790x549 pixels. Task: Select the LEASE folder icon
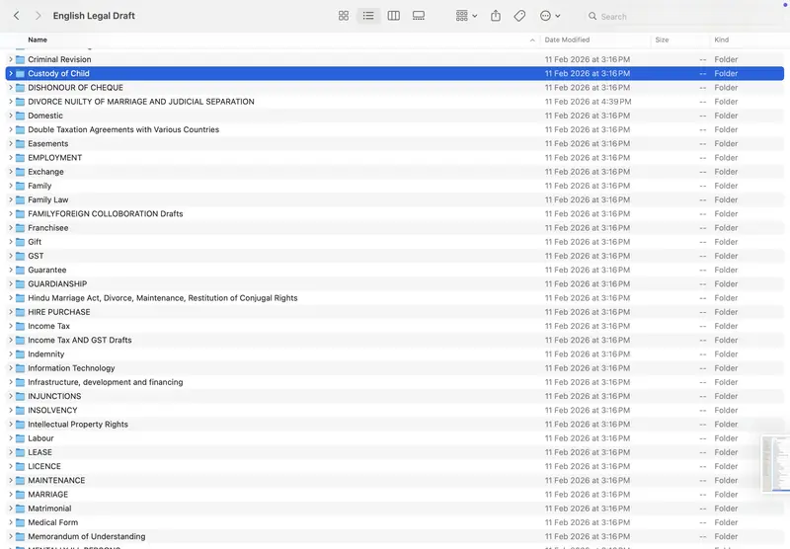20,452
